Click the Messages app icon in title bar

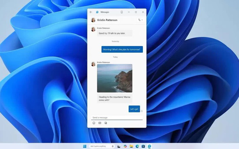tap(97, 12)
